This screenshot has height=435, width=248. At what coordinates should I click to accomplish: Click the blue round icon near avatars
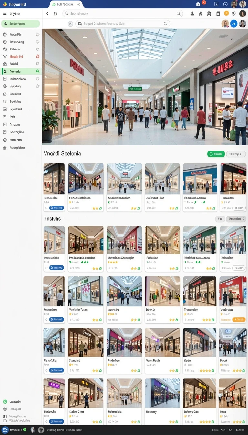[x=233, y=23]
